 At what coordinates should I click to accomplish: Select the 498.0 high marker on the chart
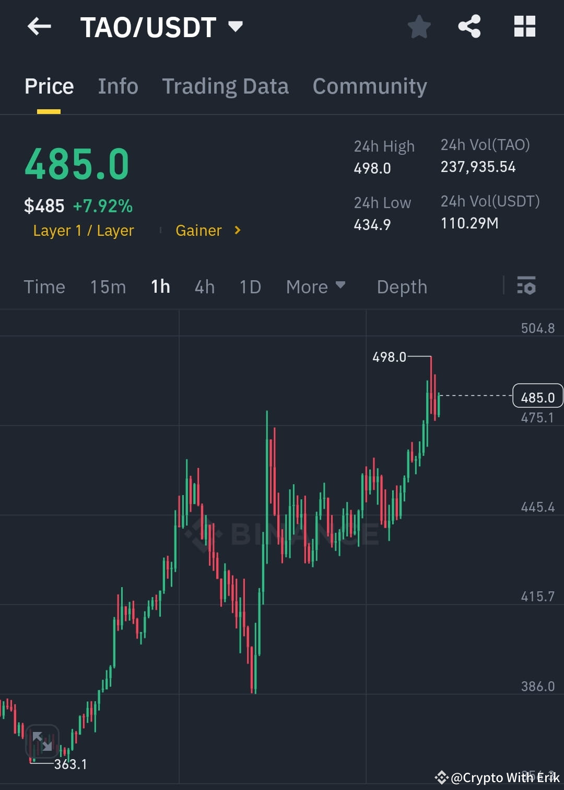click(390, 358)
